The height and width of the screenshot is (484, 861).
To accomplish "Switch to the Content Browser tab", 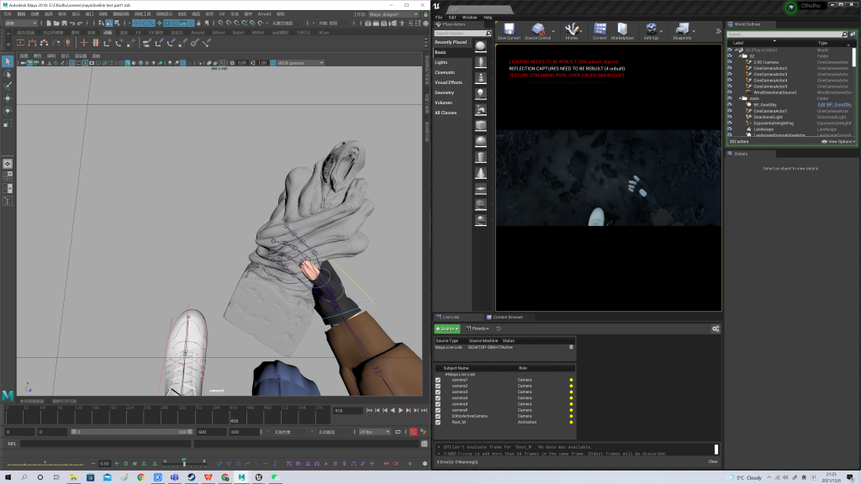I will coord(508,317).
